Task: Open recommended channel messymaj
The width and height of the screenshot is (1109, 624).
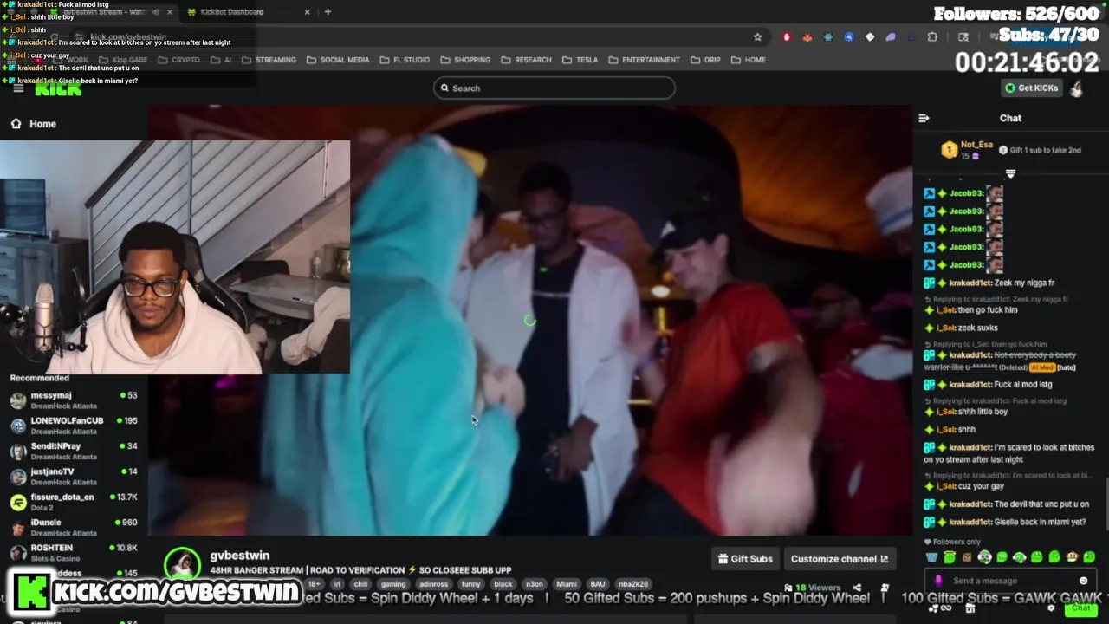Action: (74, 400)
